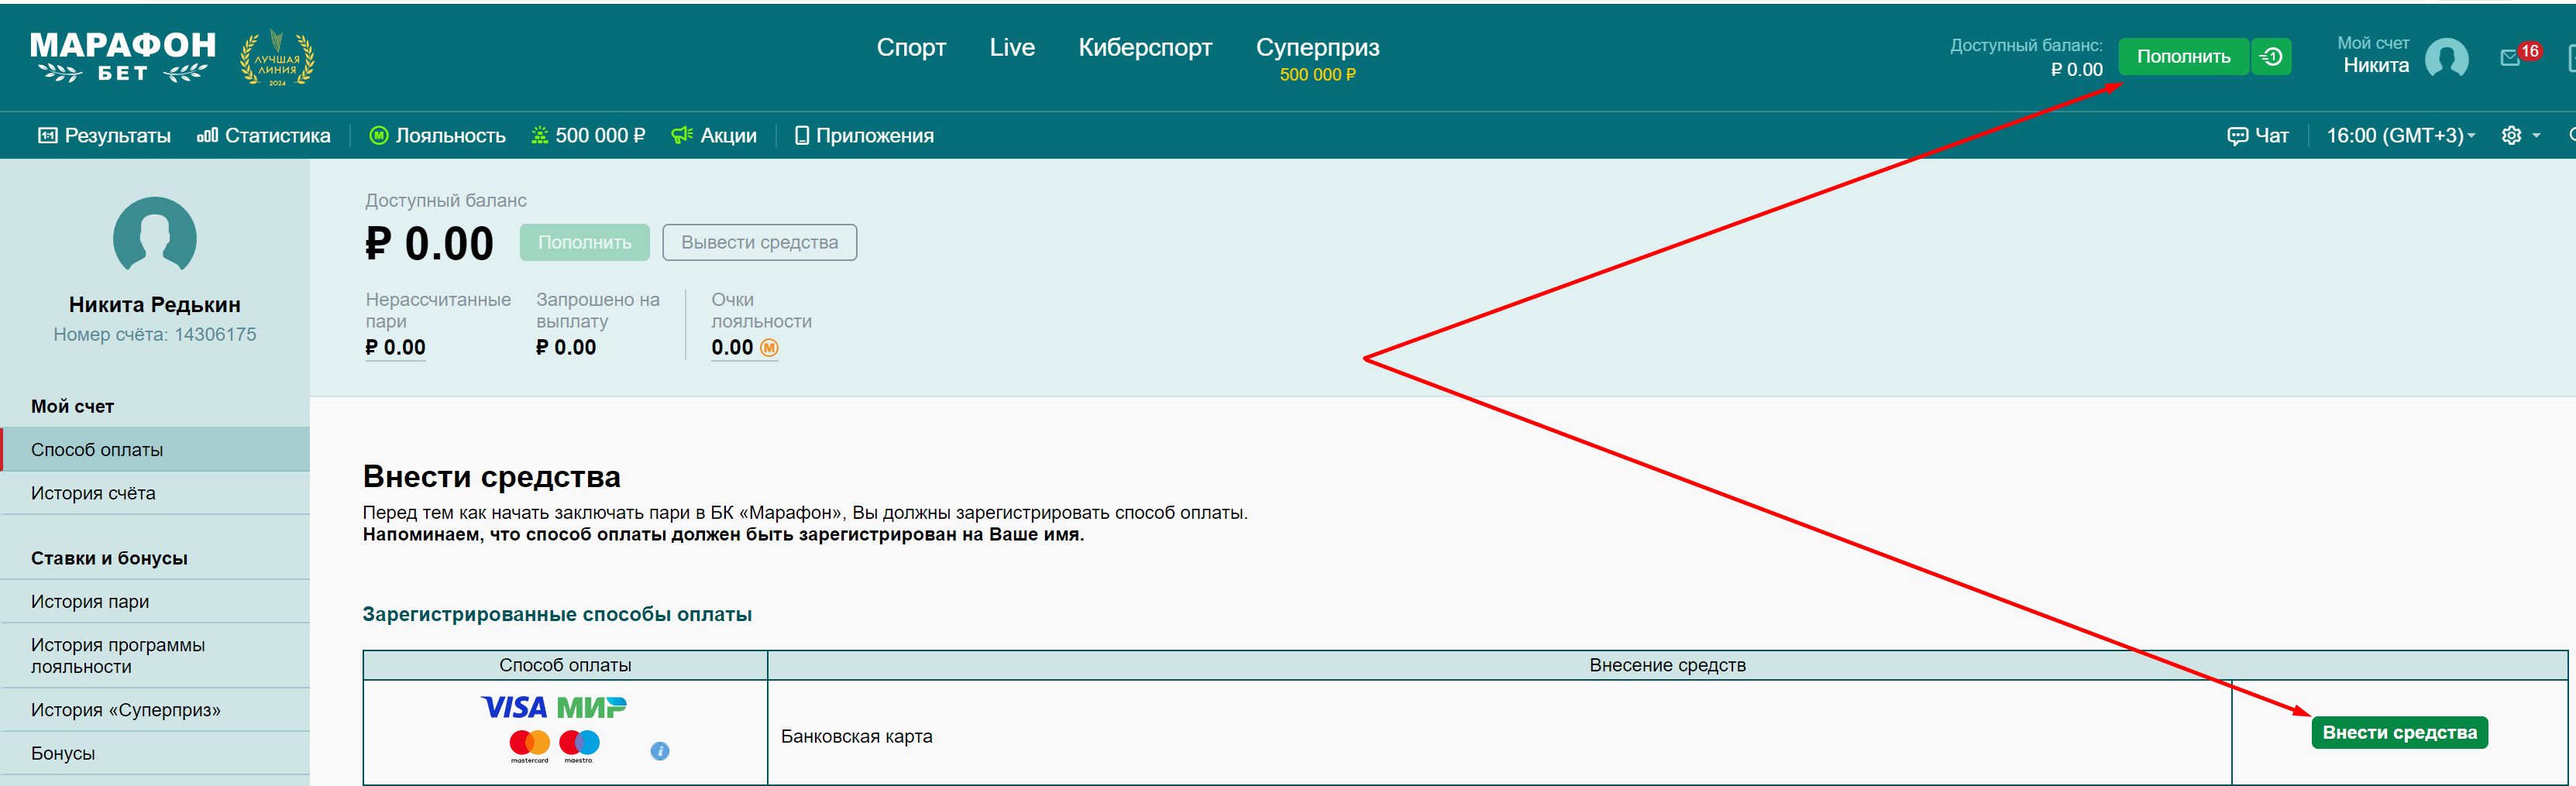Open Акции promotions
The width and height of the screenshot is (2576, 786).
(714, 136)
